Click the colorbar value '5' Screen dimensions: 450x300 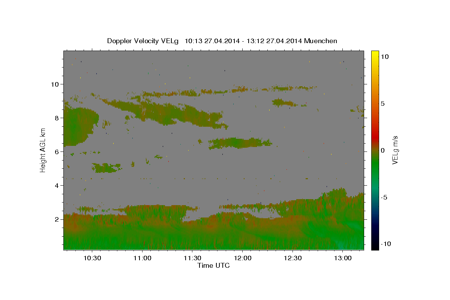(x=383, y=103)
